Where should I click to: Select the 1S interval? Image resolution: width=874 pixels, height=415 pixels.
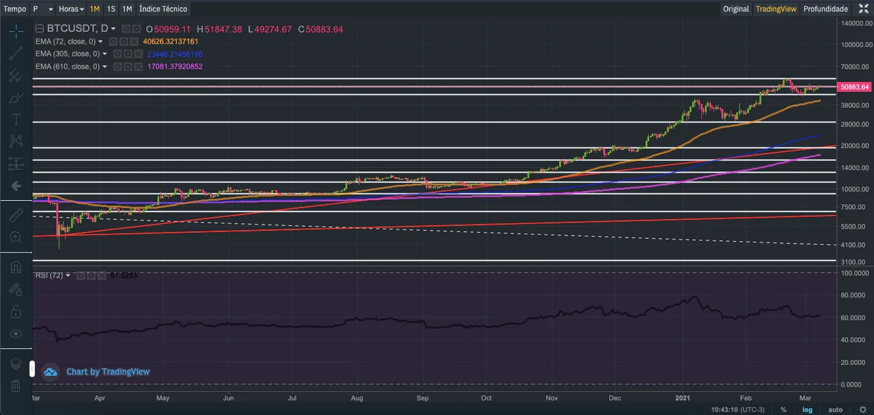pyautogui.click(x=111, y=9)
